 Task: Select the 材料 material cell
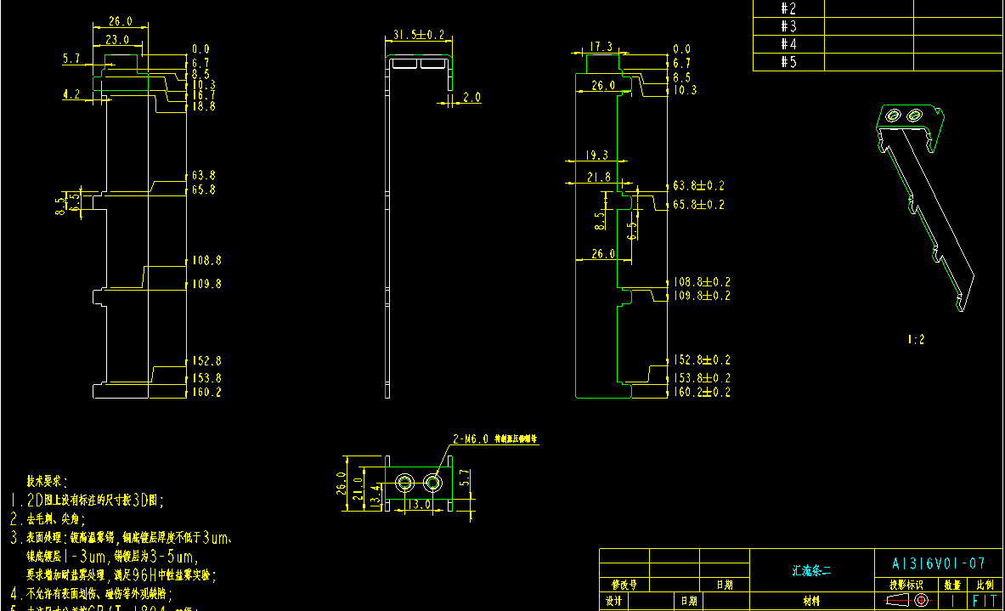click(x=811, y=601)
